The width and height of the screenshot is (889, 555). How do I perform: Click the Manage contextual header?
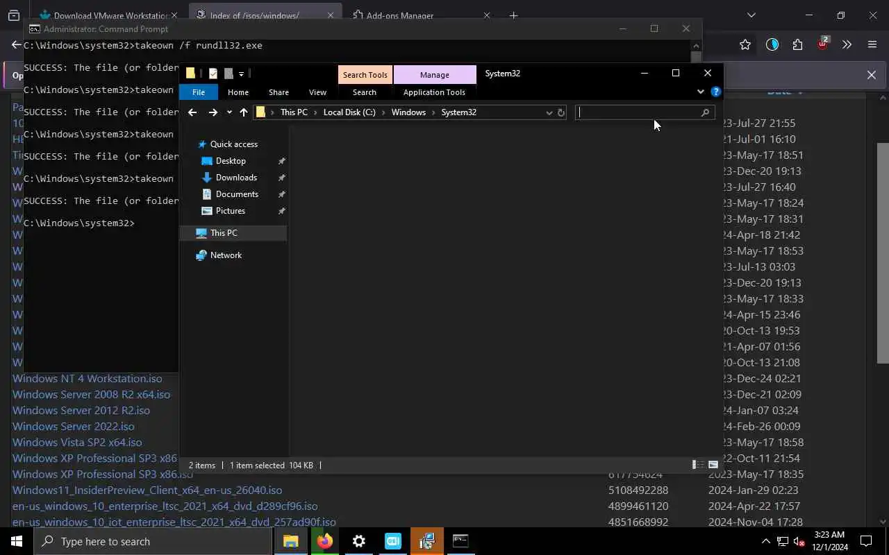pos(435,74)
